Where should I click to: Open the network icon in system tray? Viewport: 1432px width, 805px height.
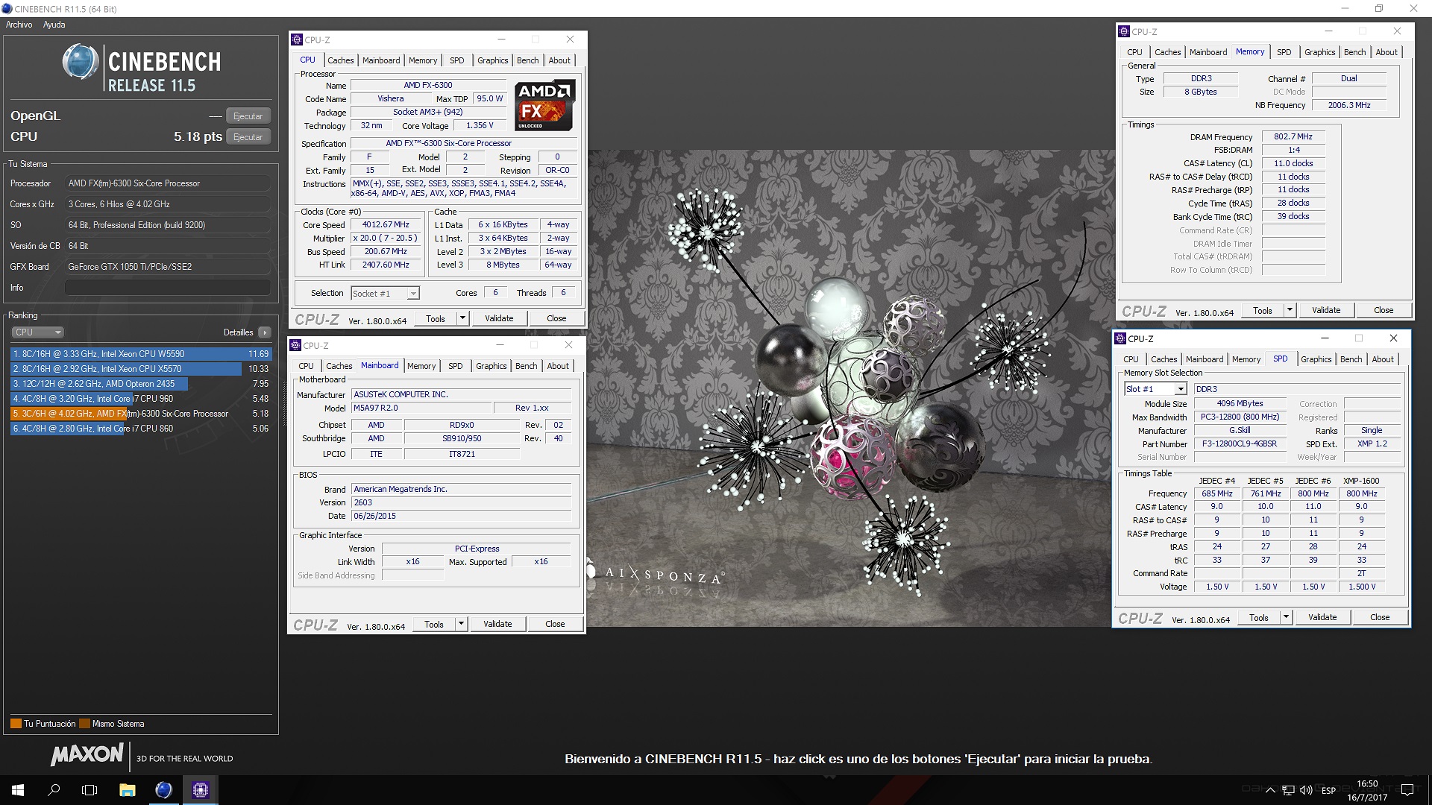tap(1290, 790)
